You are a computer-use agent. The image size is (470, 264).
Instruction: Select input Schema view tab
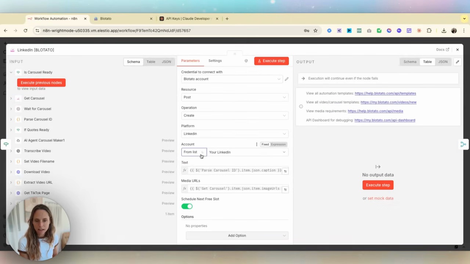tap(133, 62)
